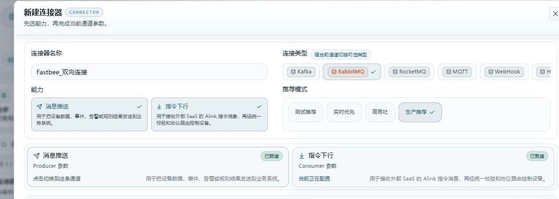Click the 连接类型 label

(295, 54)
